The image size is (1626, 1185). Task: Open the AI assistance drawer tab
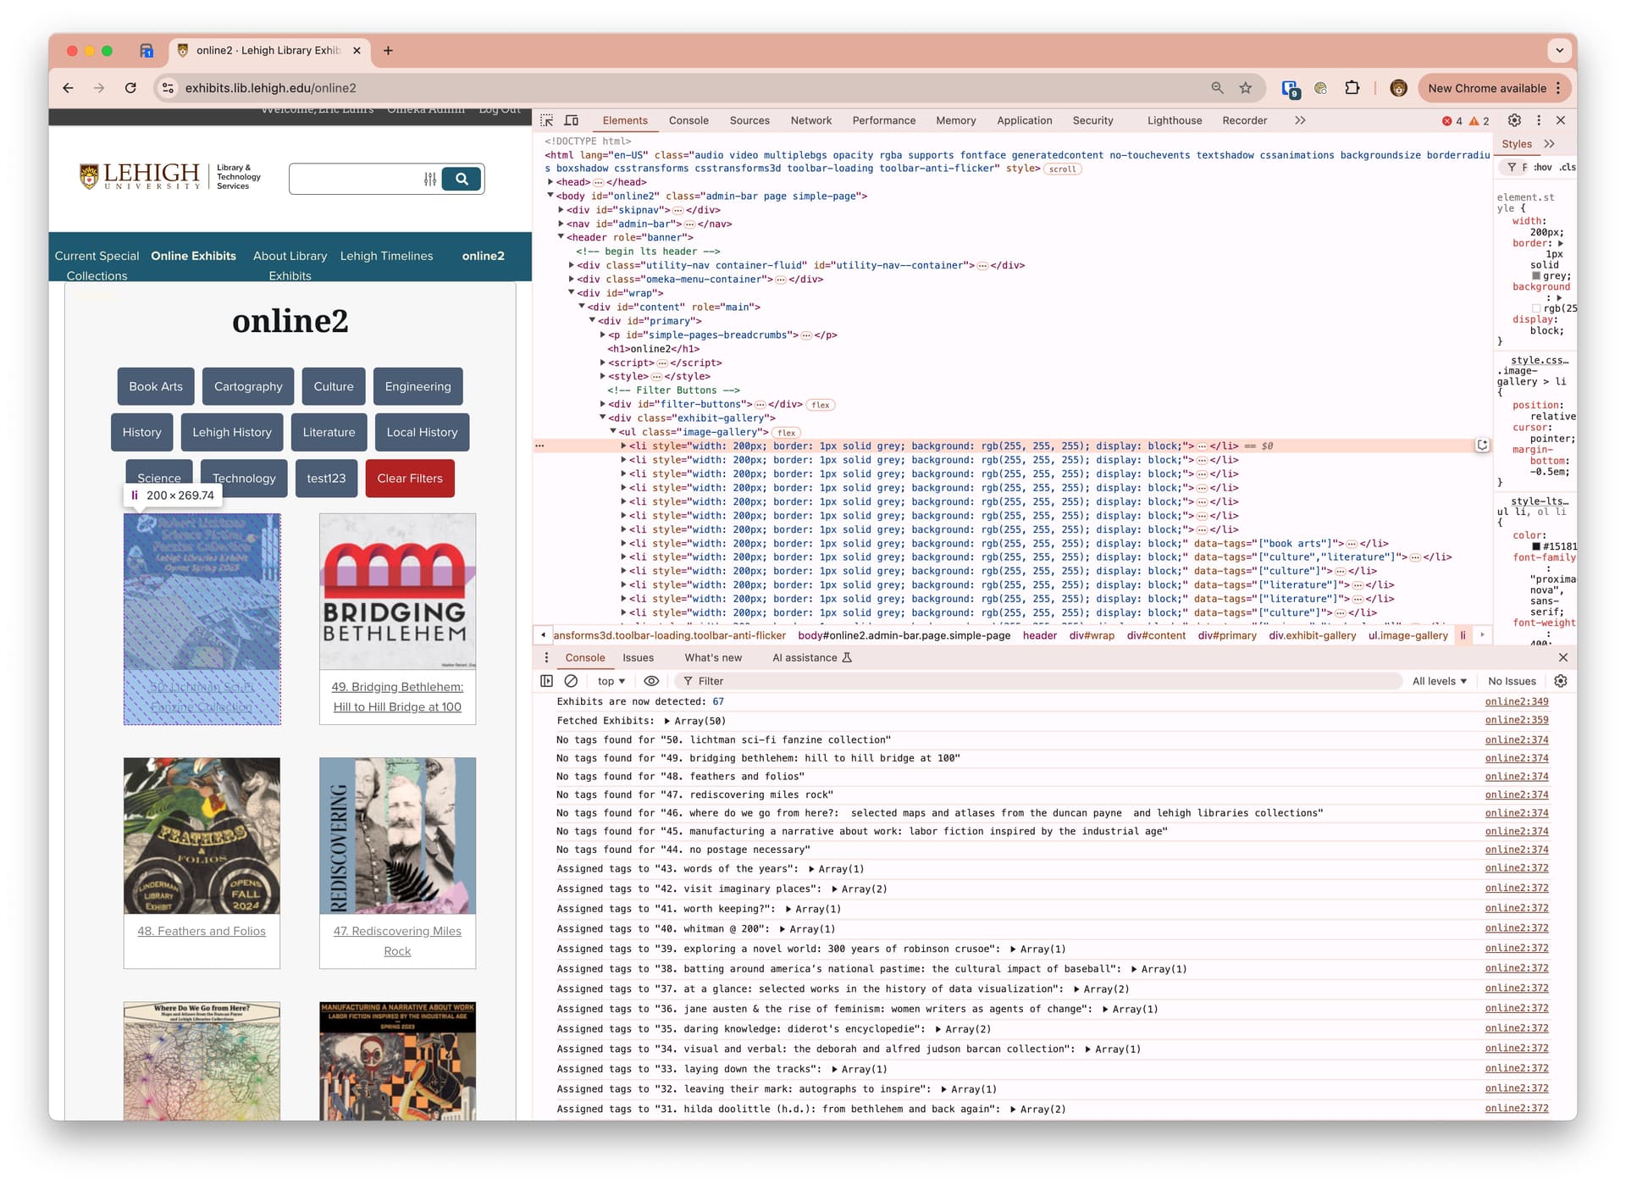click(811, 657)
